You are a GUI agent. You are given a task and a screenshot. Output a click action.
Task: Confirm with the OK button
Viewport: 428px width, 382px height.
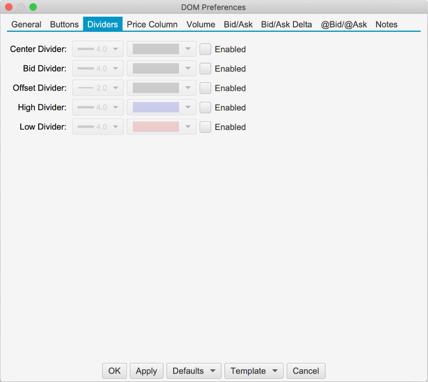114,371
